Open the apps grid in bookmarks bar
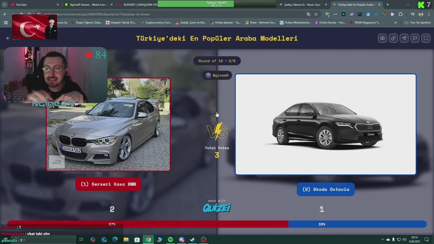Image resolution: width=434 pixels, height=244 pixels. (x=6, y=23)
